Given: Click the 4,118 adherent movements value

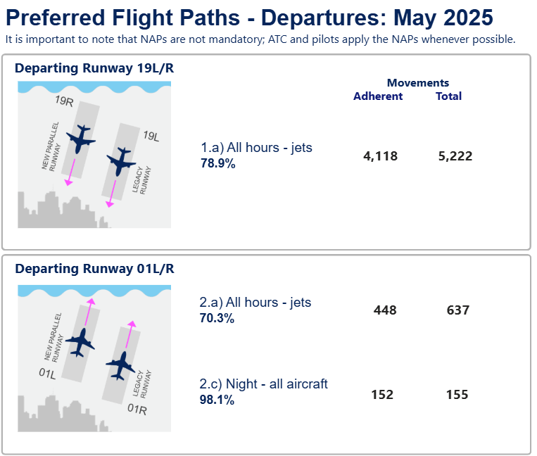Looking at the screenshot, I should tap(381, 156).
